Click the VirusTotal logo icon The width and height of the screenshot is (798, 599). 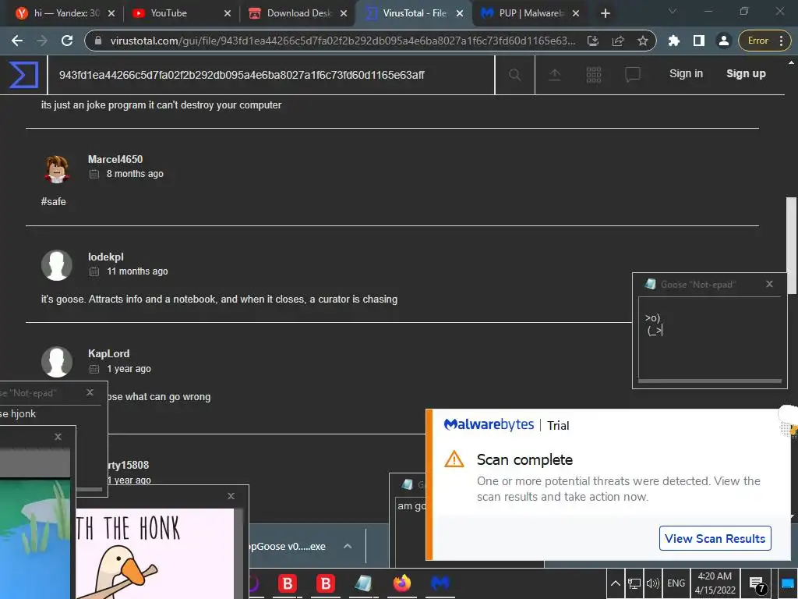[24, 75]
